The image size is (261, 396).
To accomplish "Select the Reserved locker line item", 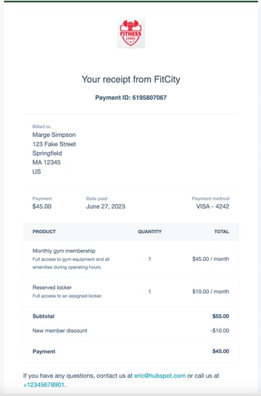I will click(52, 287).
